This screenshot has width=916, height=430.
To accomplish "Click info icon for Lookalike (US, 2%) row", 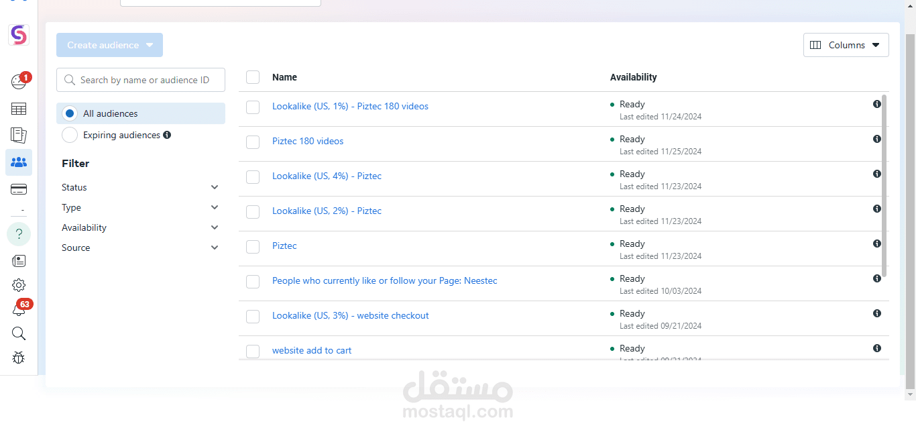I will (877, 209).
